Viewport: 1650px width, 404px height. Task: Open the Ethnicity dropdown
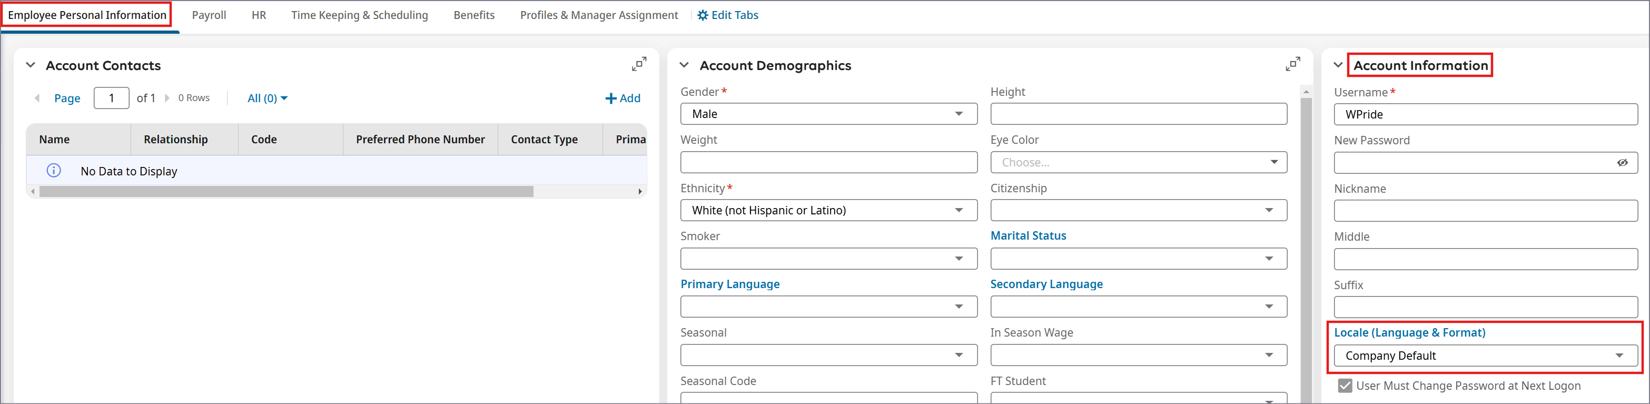(x=958, y=210)
